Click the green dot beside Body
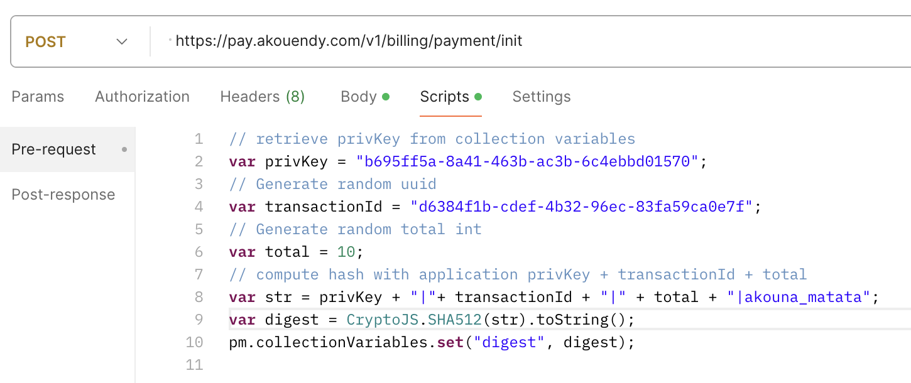The width and height of the screenshot is (911, 383). (x=386, y=97)
